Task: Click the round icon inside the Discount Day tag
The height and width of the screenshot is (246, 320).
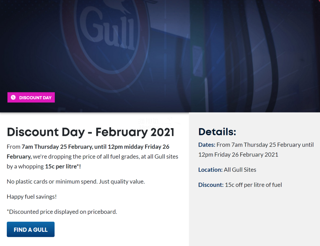Action: coord(13,97)
